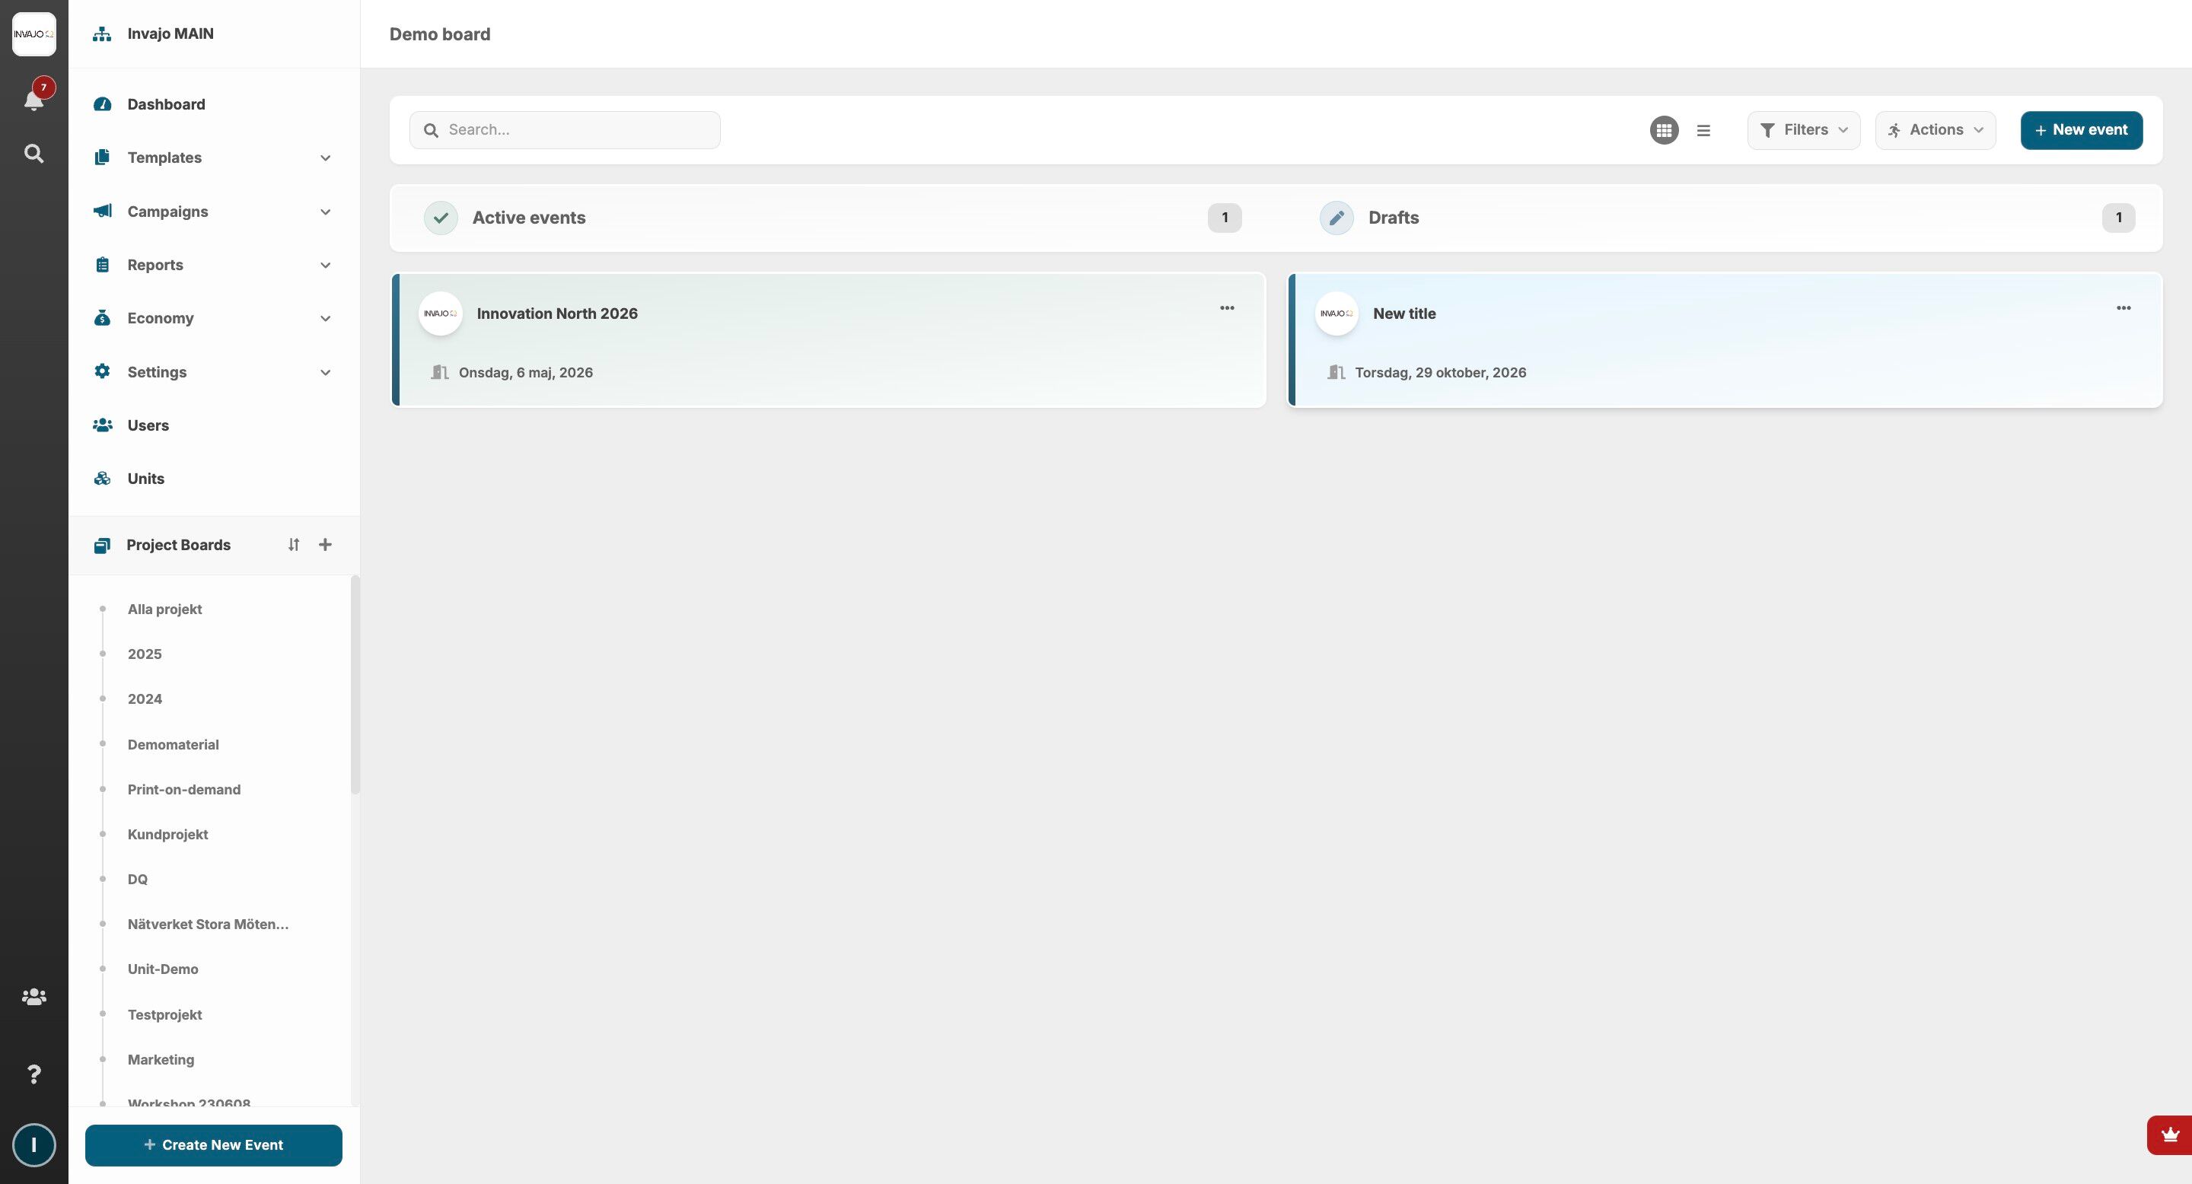The width and height of the screenshot is (2192, 1184).
Task: Add a new project board with plus icon
Action: (x=325, y=546)
